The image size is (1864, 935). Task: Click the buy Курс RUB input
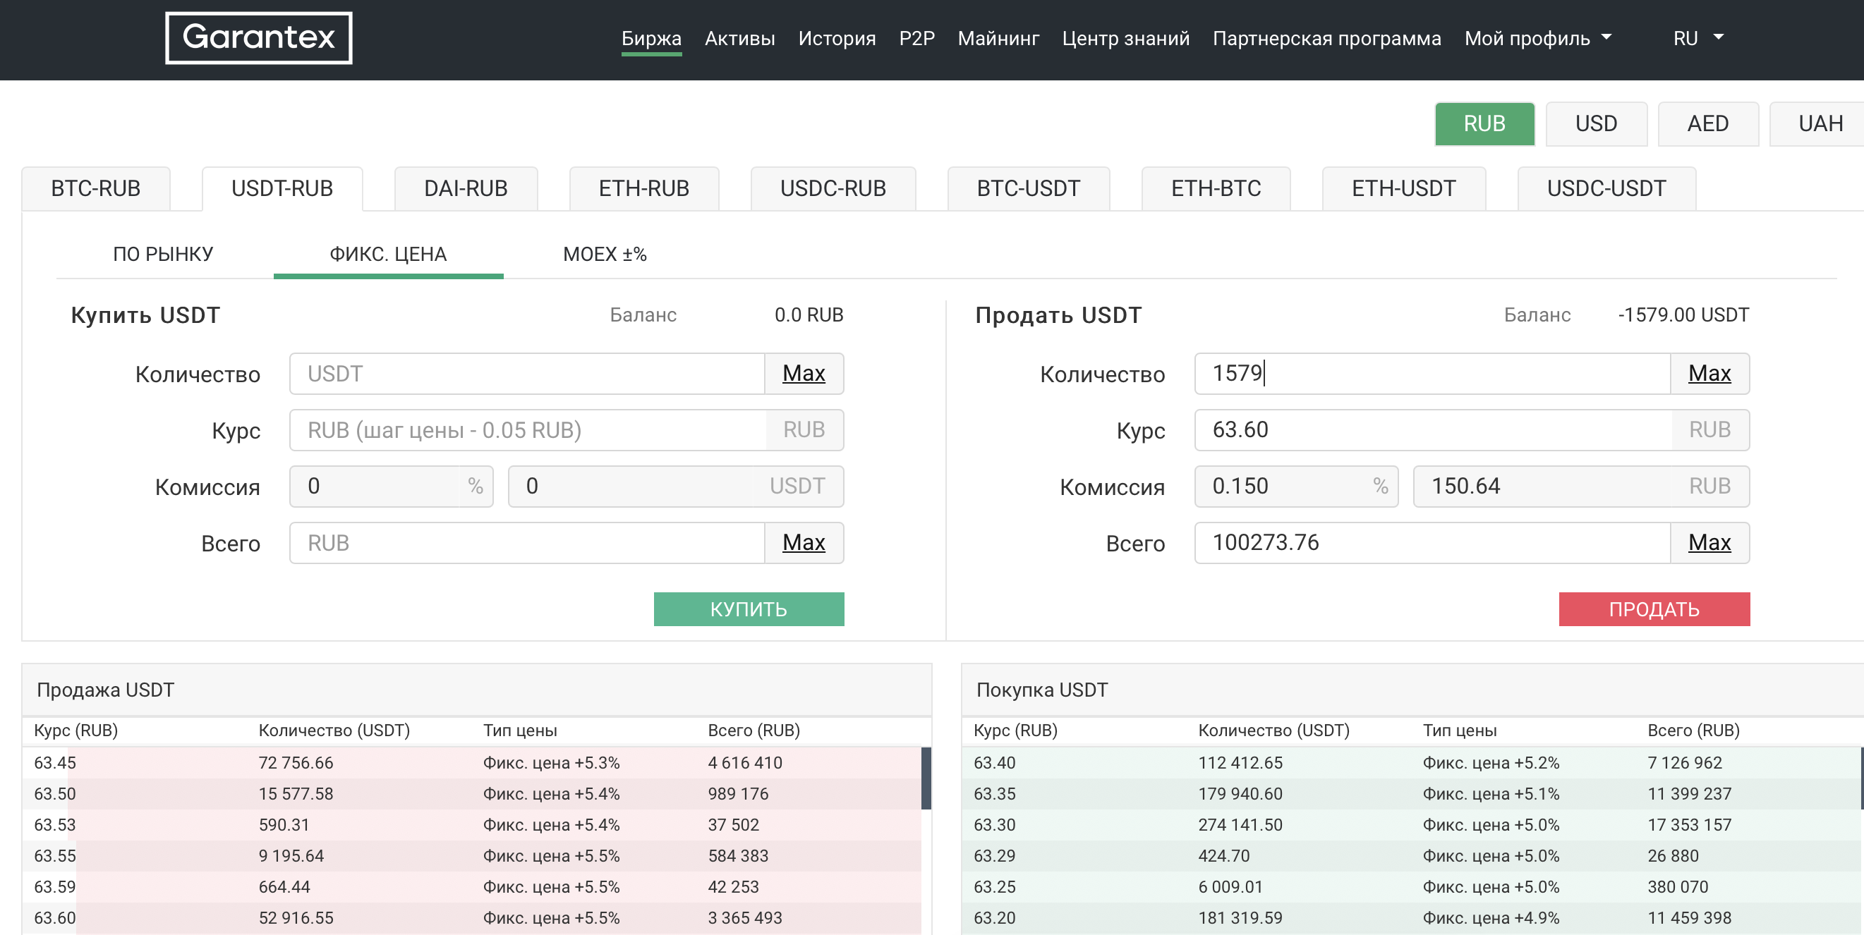pos(527,430)
